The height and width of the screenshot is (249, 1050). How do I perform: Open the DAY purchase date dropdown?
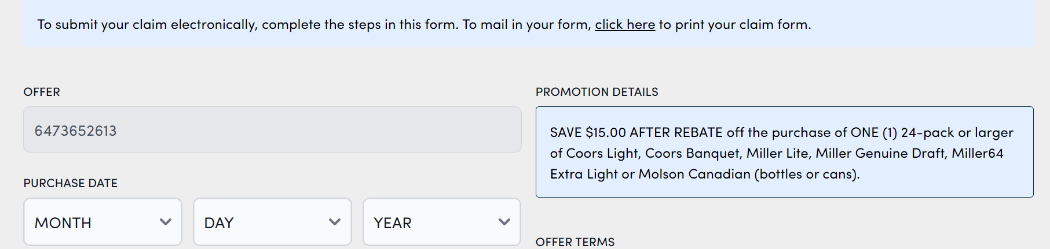272,222
